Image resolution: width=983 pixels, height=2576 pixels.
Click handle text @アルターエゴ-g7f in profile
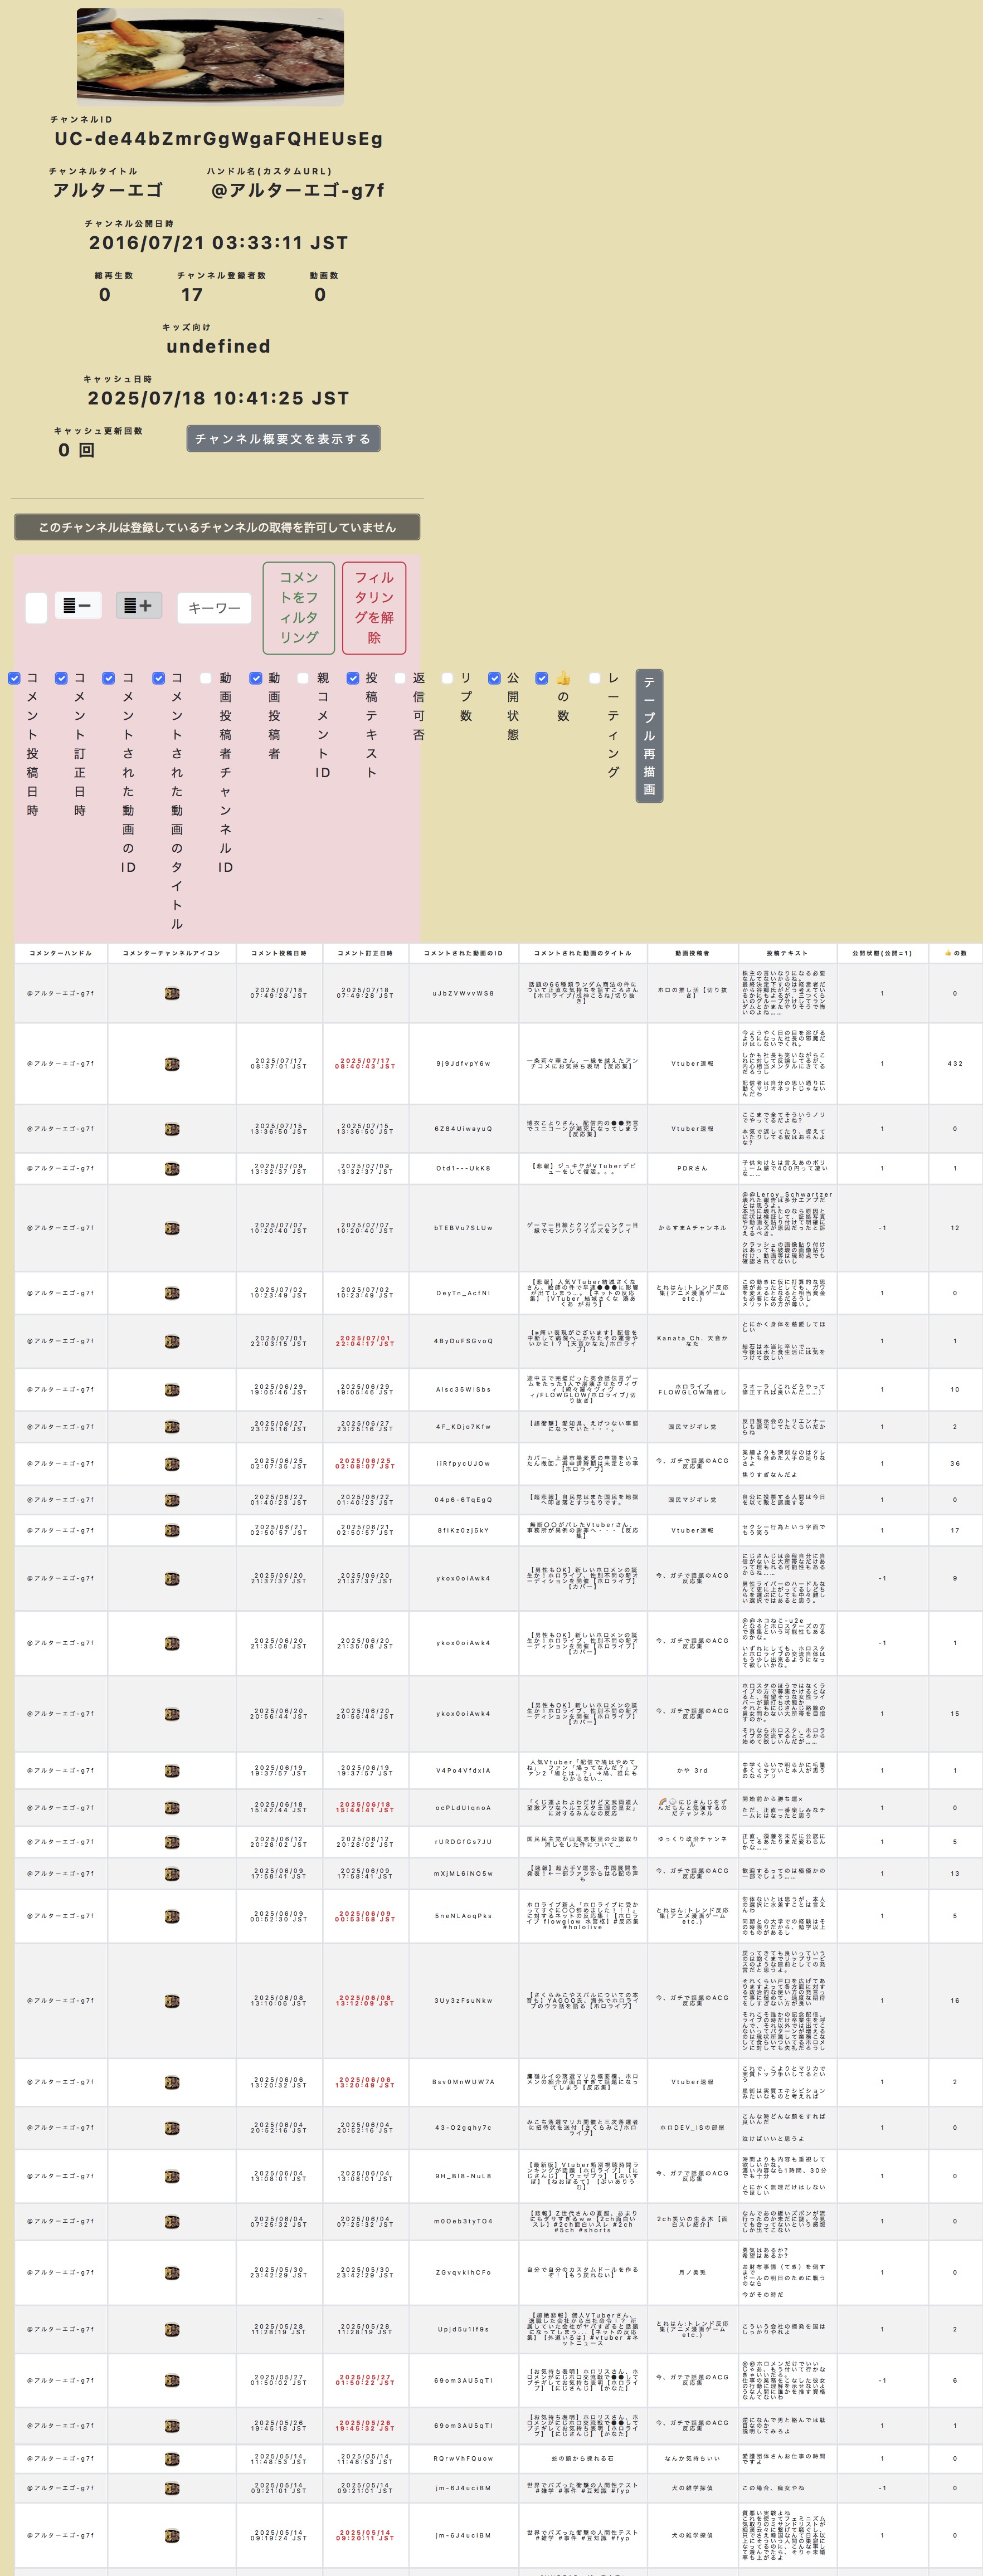click(x=298, y=190)
